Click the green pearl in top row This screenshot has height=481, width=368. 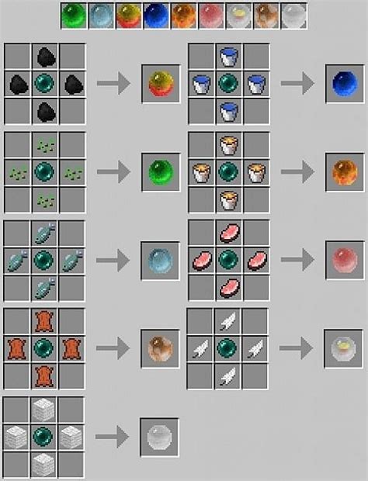(x=74, y=16)
